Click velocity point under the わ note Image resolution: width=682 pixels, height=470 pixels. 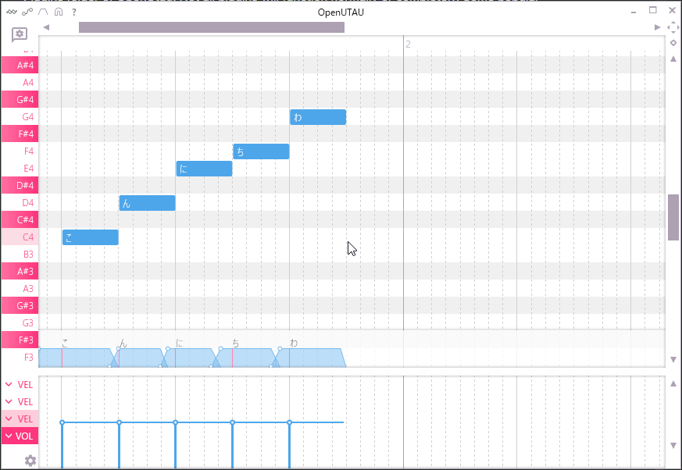click(289, 422)
